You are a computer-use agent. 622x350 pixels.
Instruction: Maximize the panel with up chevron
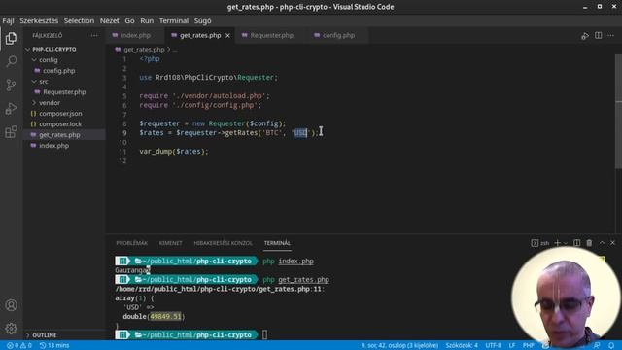[602, 242]
